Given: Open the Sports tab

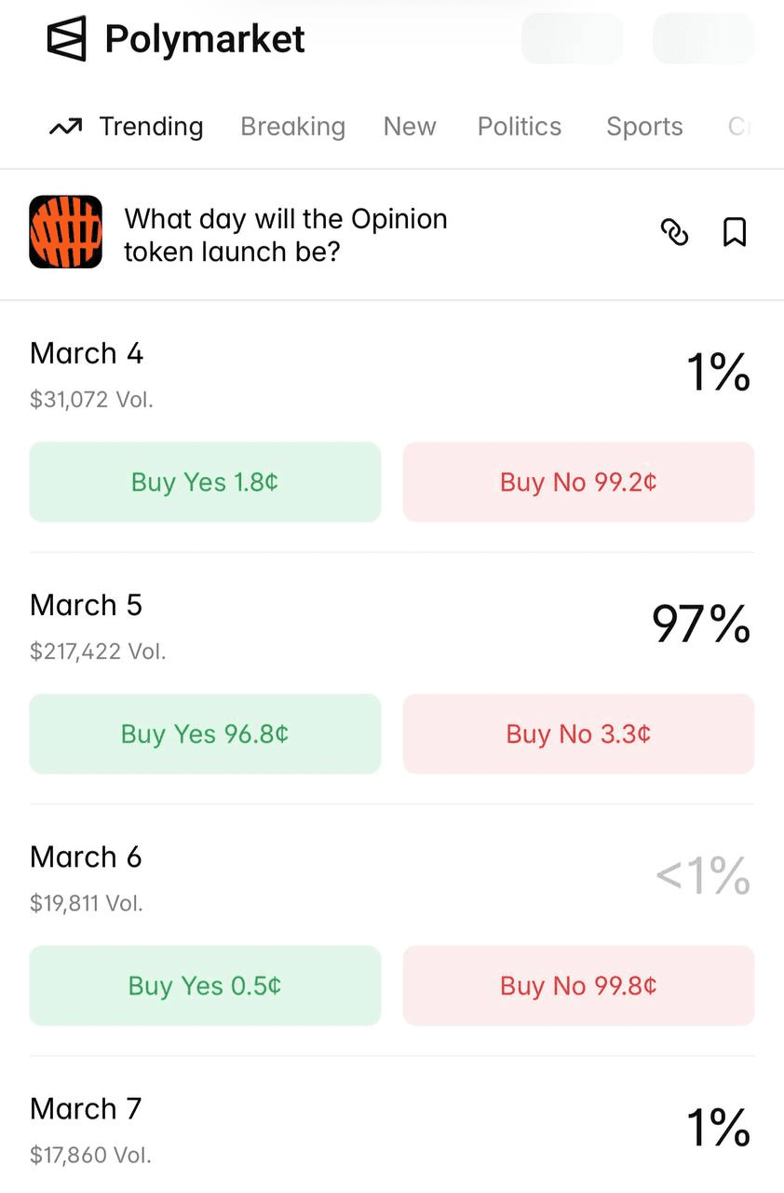Looking at the screenshot, I should (x=644, y=127).
